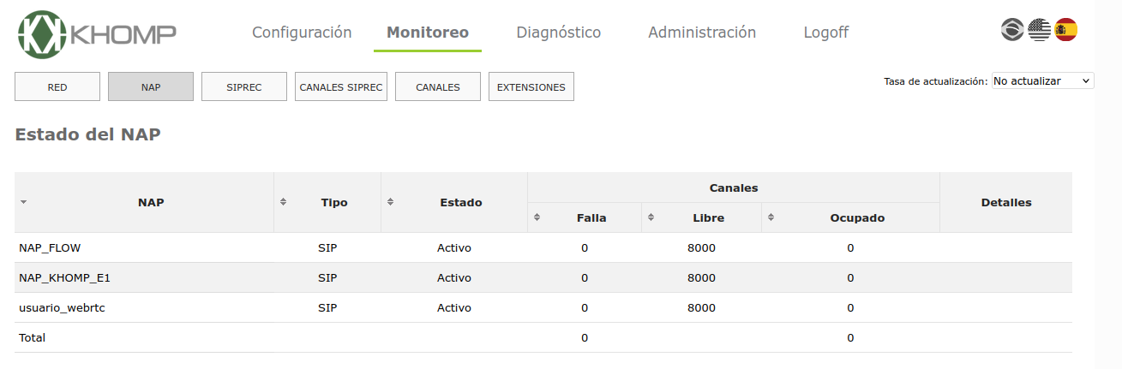
Task: Sort by Ocupado channels column arrow
Action: coord(771,217)
